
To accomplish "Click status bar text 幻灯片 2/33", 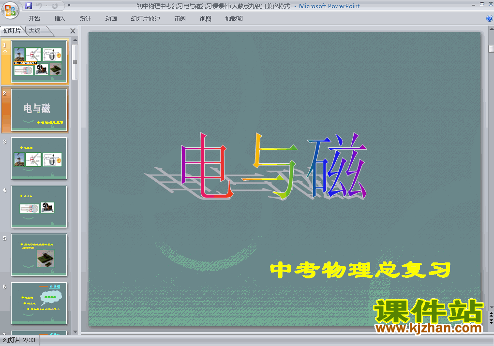I will point(19,340).
